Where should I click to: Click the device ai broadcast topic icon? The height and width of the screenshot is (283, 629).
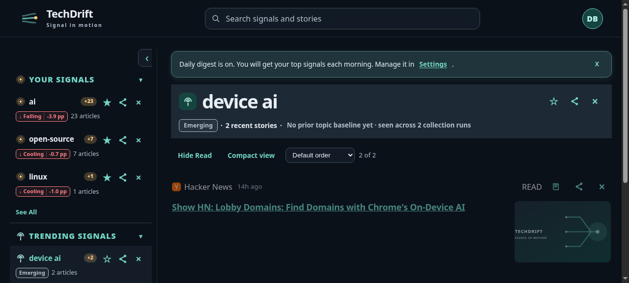[188, 102]
